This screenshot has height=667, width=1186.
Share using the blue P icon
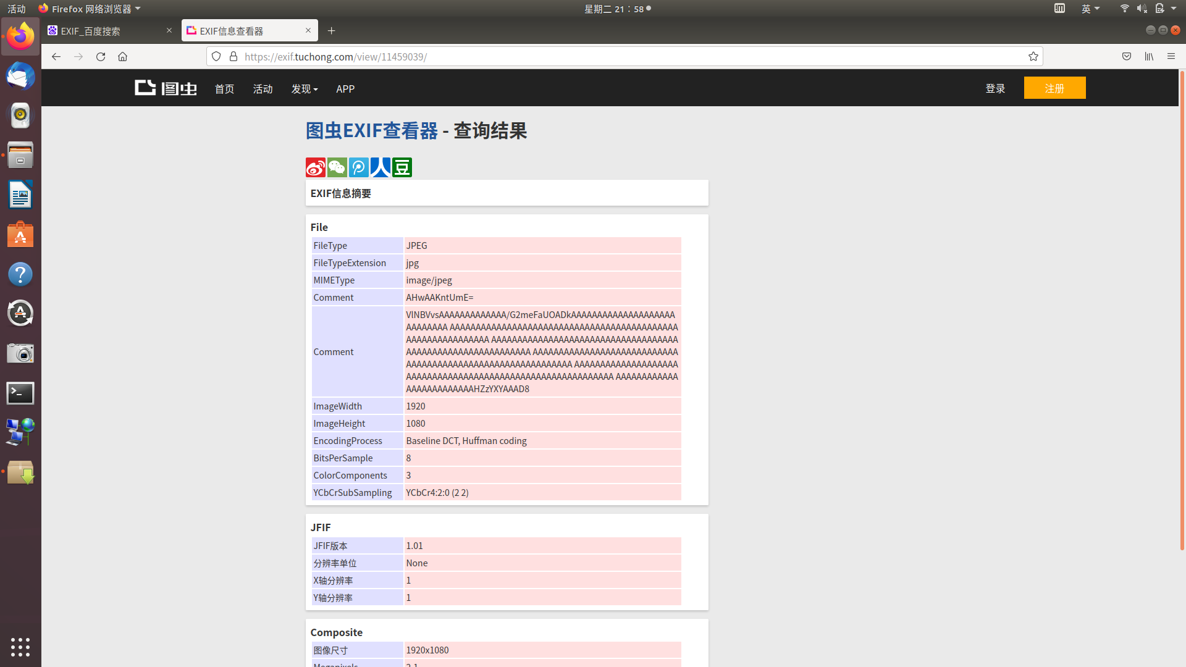[x=358, y=167]
